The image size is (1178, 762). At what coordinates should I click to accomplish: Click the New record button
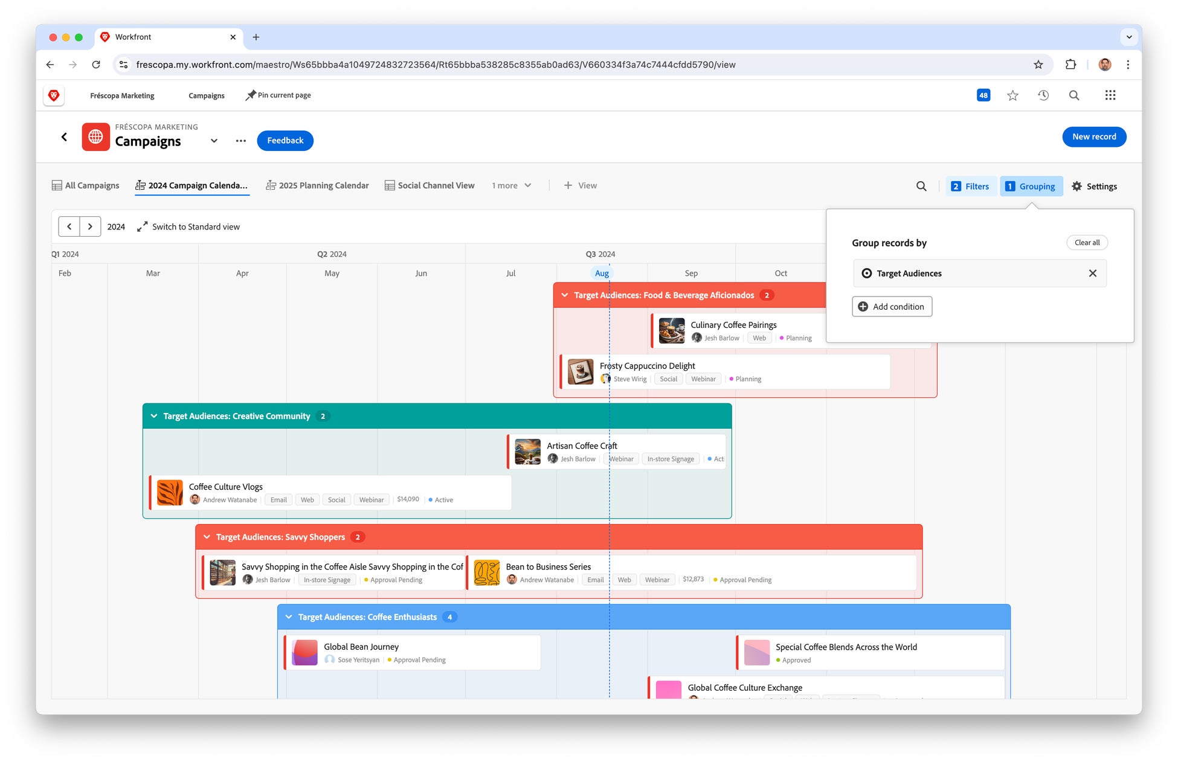tap(1093, 137)
